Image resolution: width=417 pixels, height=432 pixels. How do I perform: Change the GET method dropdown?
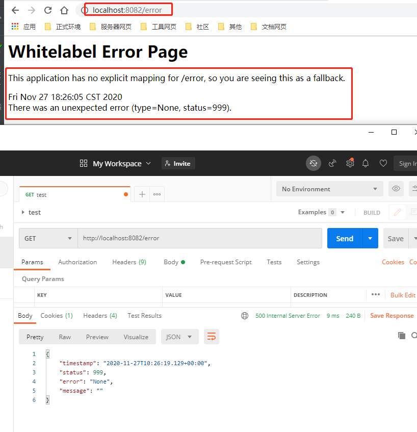coord(48,238)
